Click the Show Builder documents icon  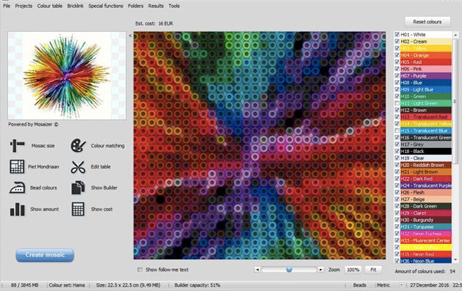tap(78, 187)
